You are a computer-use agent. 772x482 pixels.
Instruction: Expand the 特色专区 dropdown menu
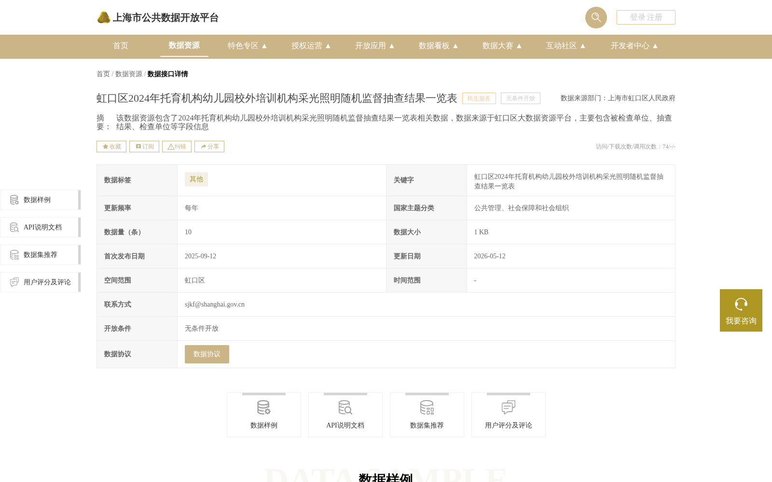tap(248, 46)
